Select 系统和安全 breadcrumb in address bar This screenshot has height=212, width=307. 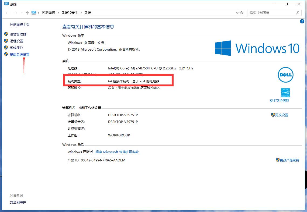(x=70, y=13)
